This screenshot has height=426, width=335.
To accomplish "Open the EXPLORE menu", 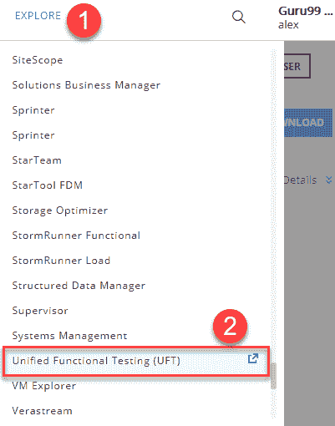I will (38, 16).
